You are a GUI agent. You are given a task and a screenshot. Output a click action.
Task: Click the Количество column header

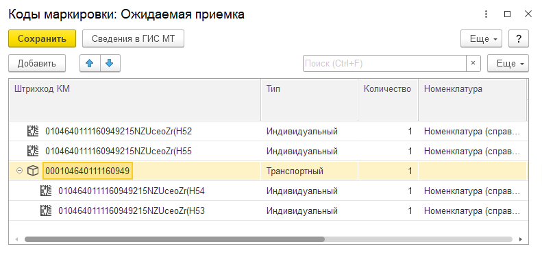[389, 99]
